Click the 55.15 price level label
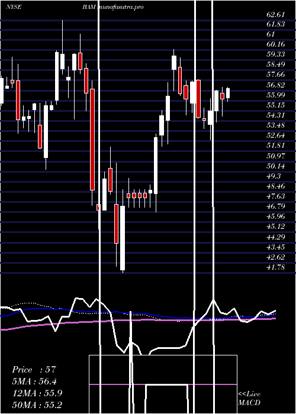Image resolution: width=296 pixels, height=414 pixels. (x=276, y=105)
